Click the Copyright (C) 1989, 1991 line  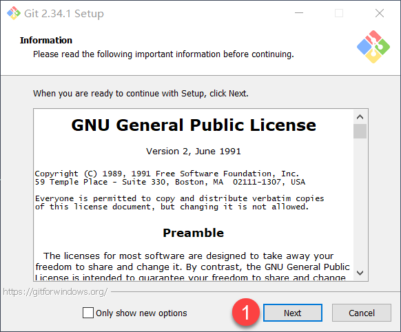167,174
